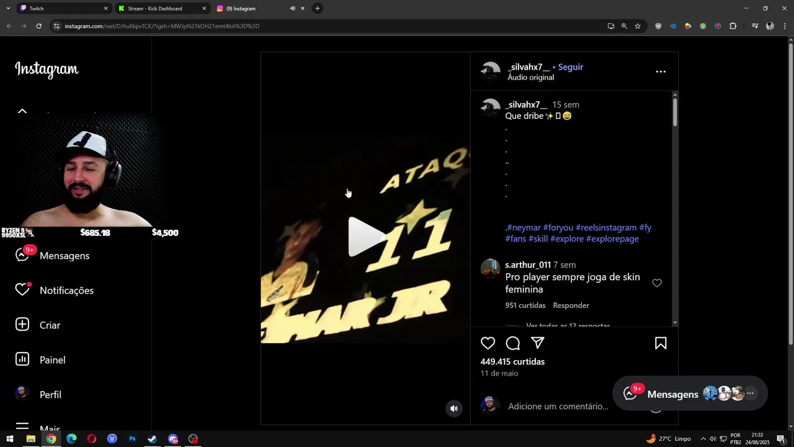Open the green dollar extension
The height and width of the screenshot is (447, 794).
click(703, 26)
